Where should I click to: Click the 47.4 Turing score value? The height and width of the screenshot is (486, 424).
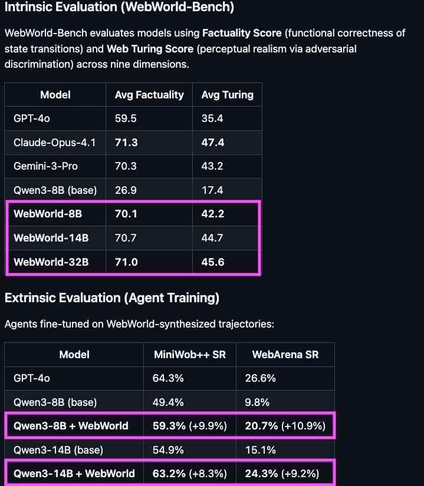[213, 143]
